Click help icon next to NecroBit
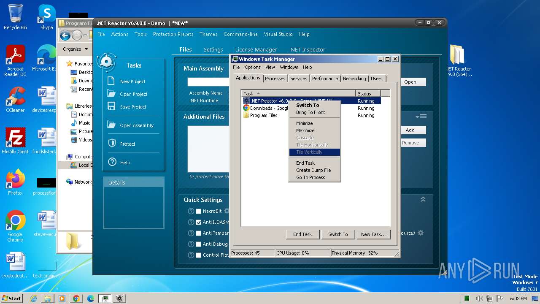 (x=191, y=211)
